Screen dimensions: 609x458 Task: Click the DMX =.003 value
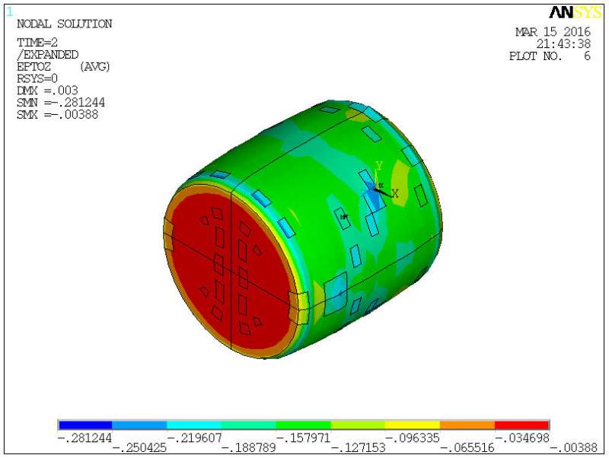tap(47, 91)
